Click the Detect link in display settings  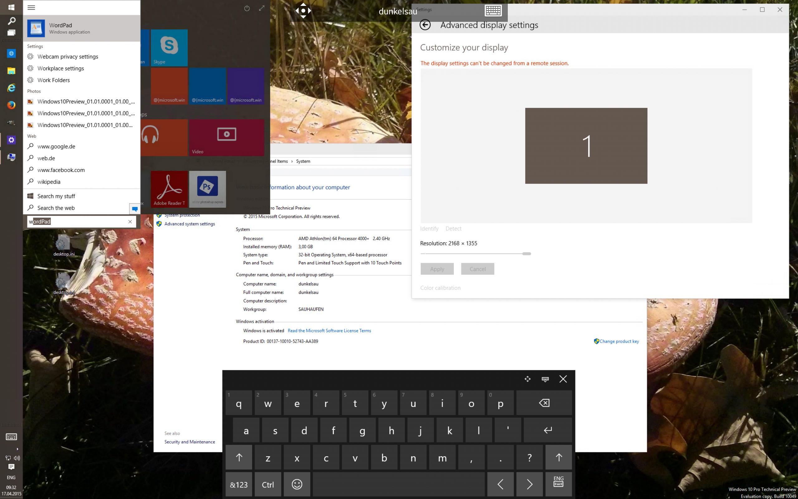pos(454,229)
